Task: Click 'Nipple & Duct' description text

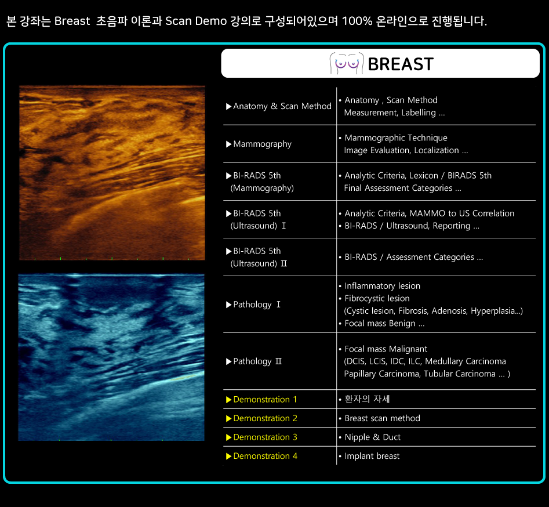Action: point(373,437)
